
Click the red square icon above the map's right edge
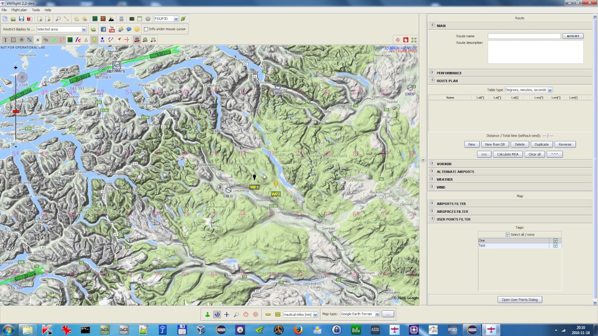point(406,40)
